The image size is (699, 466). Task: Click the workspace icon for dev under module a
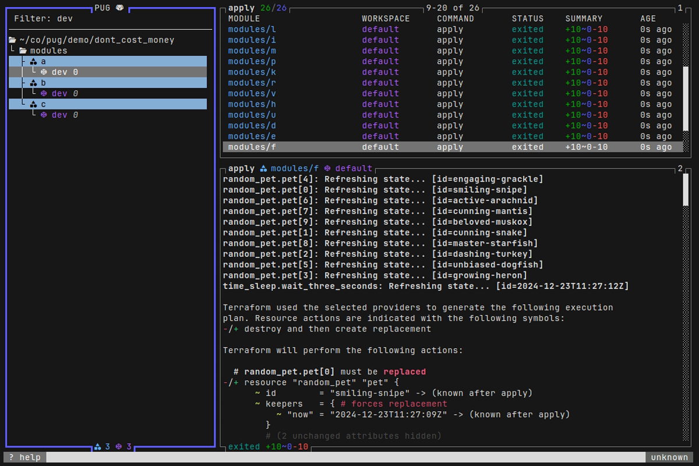(45, 72)
